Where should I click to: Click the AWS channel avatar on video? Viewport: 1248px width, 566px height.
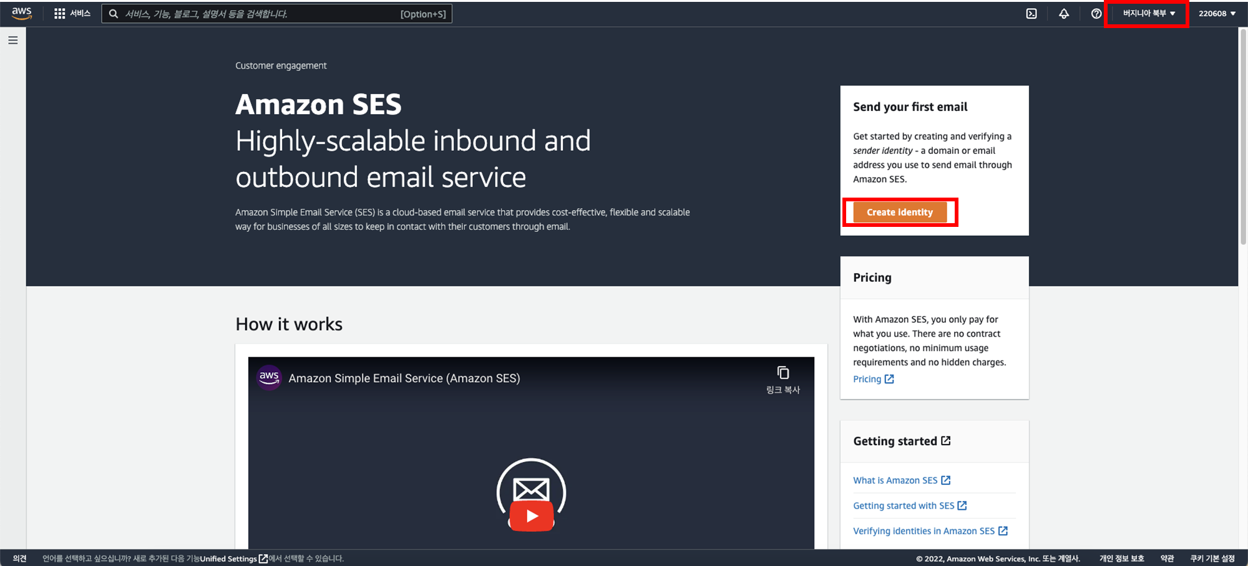point(269,378)
